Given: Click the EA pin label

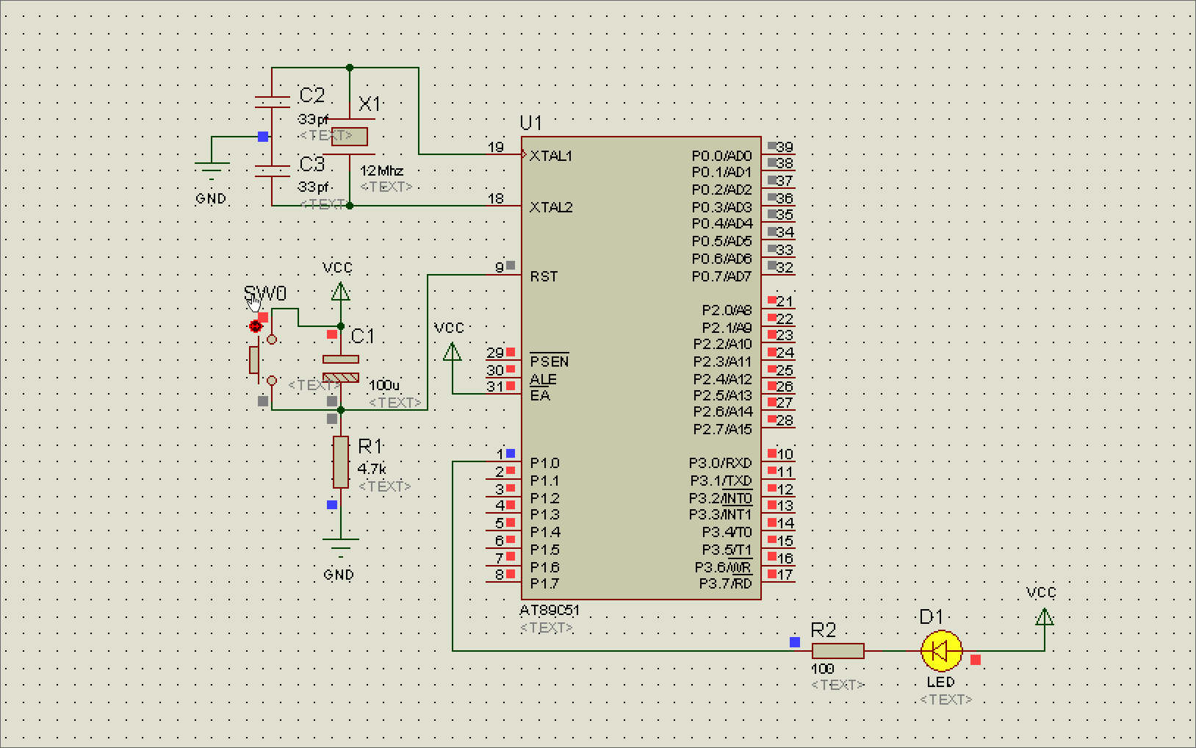Looking at the screenshot, I should point(540,395).
